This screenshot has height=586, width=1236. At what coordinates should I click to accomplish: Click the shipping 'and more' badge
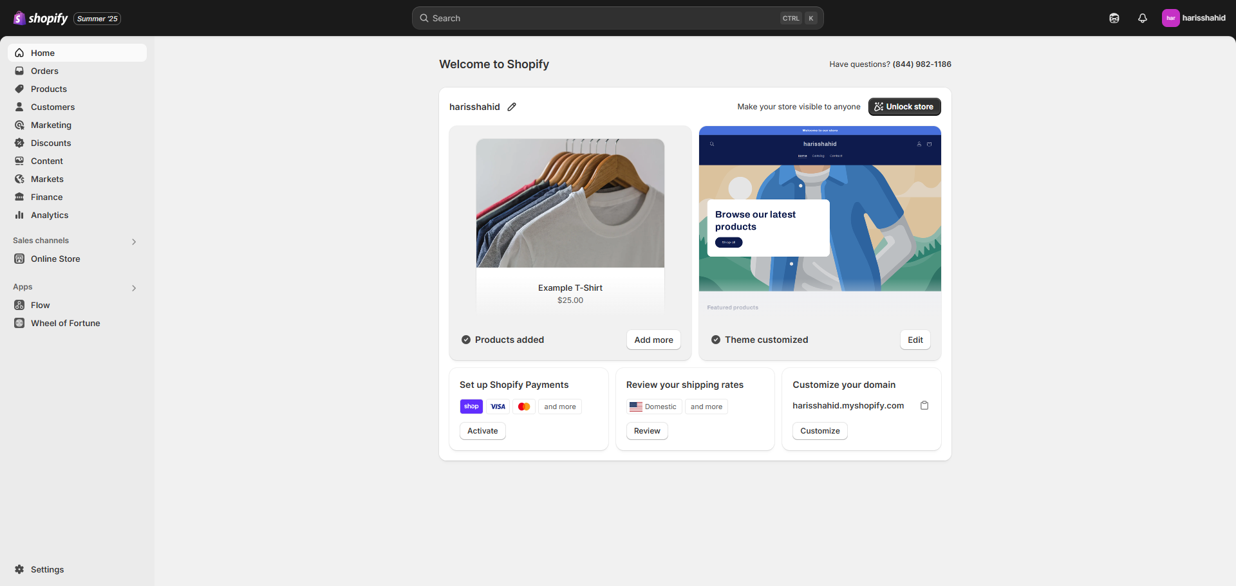tap(706, 407)
